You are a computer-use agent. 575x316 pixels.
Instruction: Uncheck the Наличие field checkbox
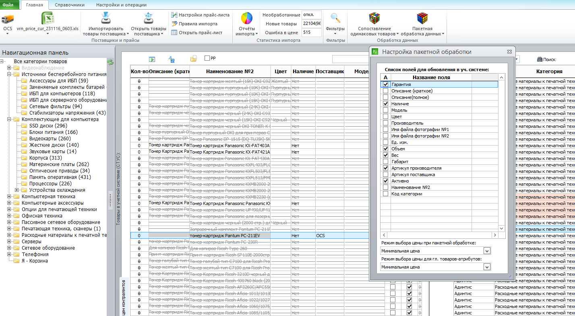tap(385, 104)
